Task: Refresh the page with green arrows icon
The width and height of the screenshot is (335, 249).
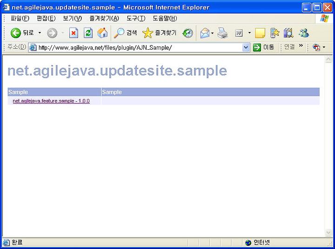Action: tap(88, 33)
